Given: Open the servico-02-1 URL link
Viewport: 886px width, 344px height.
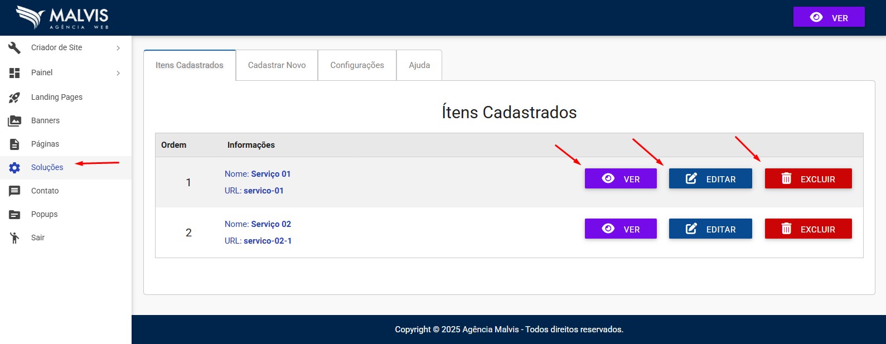Looking at the screenshot, I should [268, 241].
